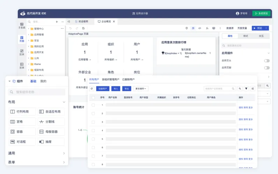This screenshot has width=278, height=174.
Task: Click the 创建用户 button
Action: click(103, 89)
